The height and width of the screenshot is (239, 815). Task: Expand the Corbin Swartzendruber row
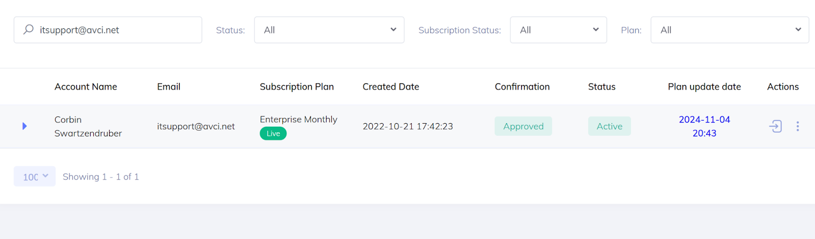pyautogui.click(x=24, y=126)
